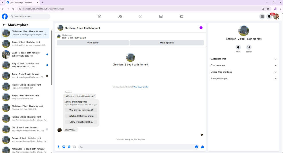Search in conversation using magnifier icon

(249, 47)
